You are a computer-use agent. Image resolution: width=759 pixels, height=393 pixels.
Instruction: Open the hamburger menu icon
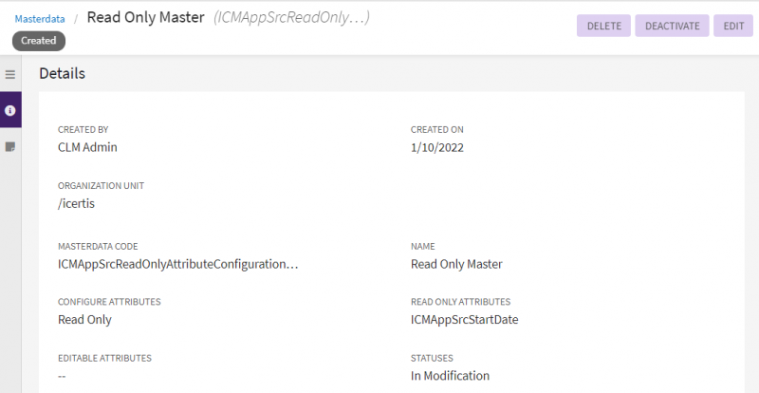pos(10,74)
